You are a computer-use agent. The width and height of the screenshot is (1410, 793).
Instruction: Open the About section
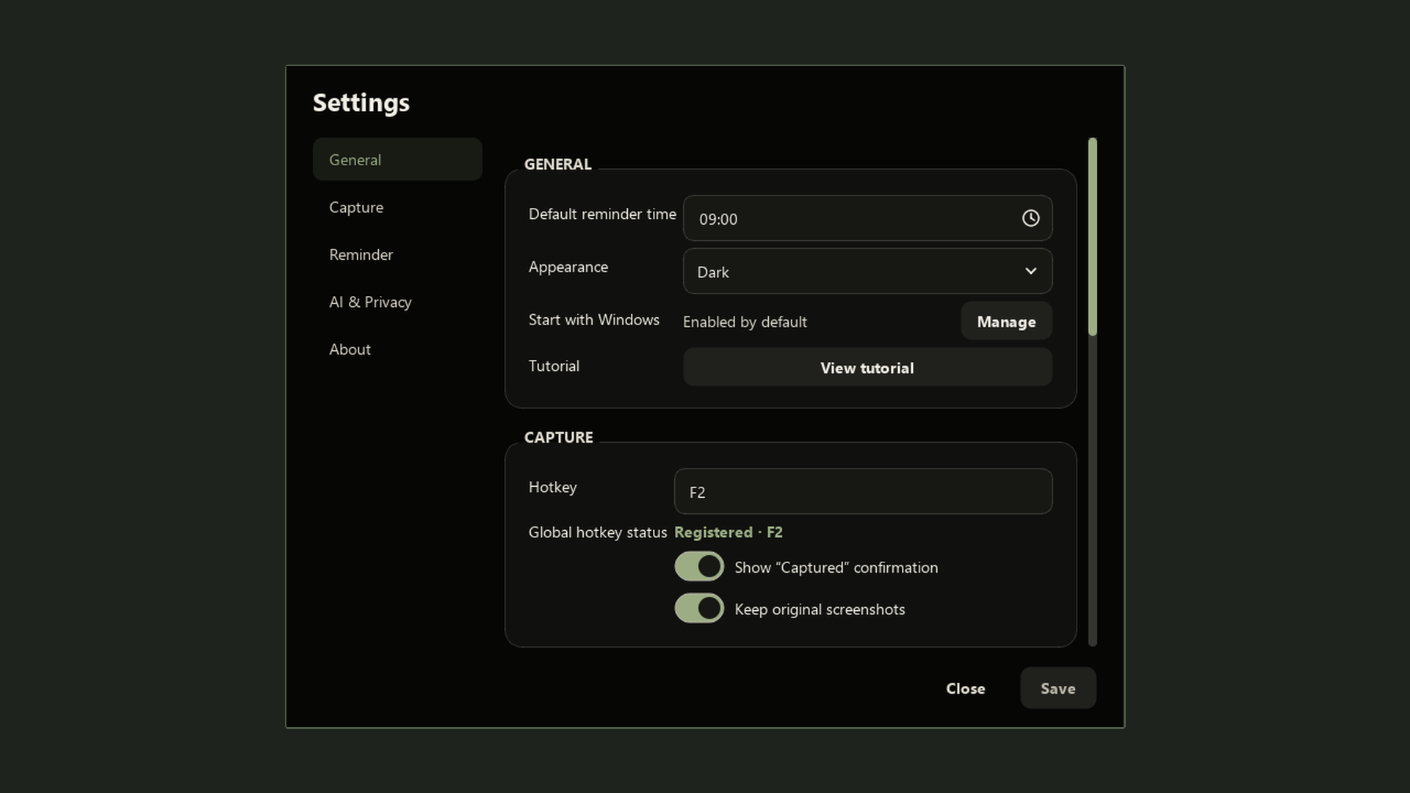pyautogui.click(x=397, y=349)
